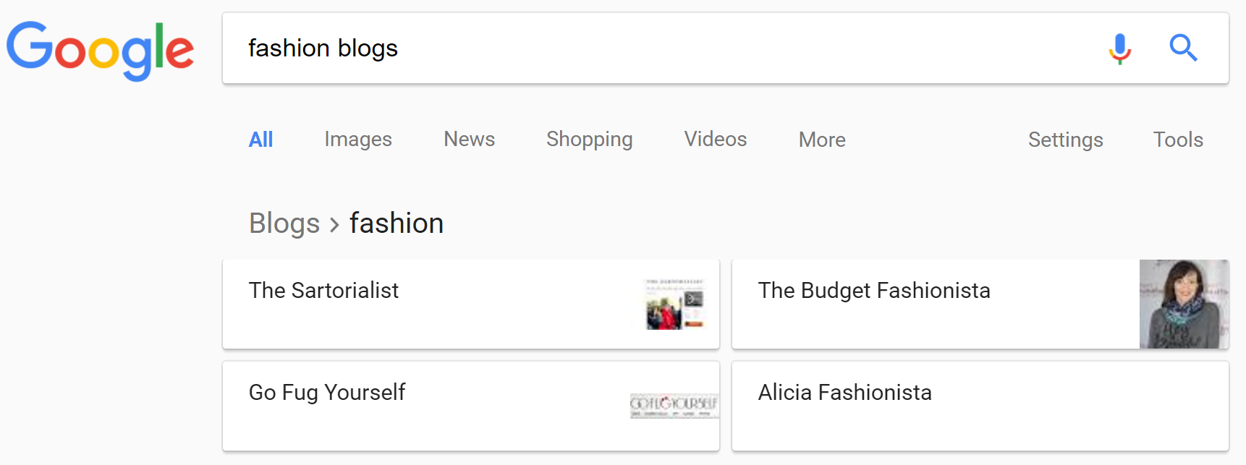Open the search Tools options

coord(1177,140)
